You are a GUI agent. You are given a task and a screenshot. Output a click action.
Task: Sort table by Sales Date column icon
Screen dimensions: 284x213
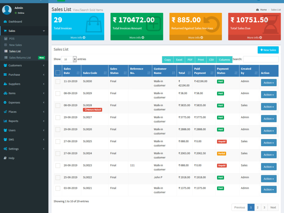[x=78, y=73]
